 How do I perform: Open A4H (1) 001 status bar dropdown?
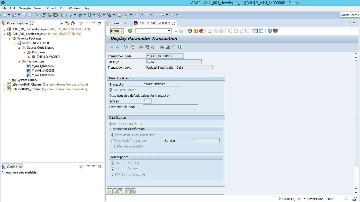304,199
